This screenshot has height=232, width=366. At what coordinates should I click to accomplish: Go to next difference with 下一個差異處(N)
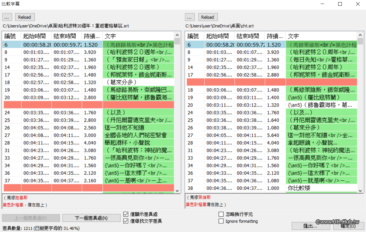pyautogui.click(x=91, y=218)
